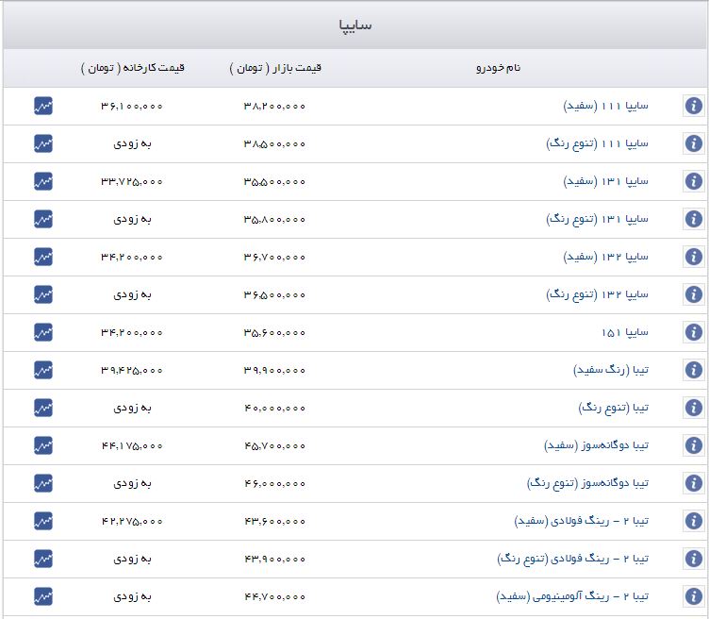The width and height of the screenshot is (709, 619).
Task: Open the سایپا ۱۱۱ (تنوع رنگ) car link
Action: tap(597, 143)
